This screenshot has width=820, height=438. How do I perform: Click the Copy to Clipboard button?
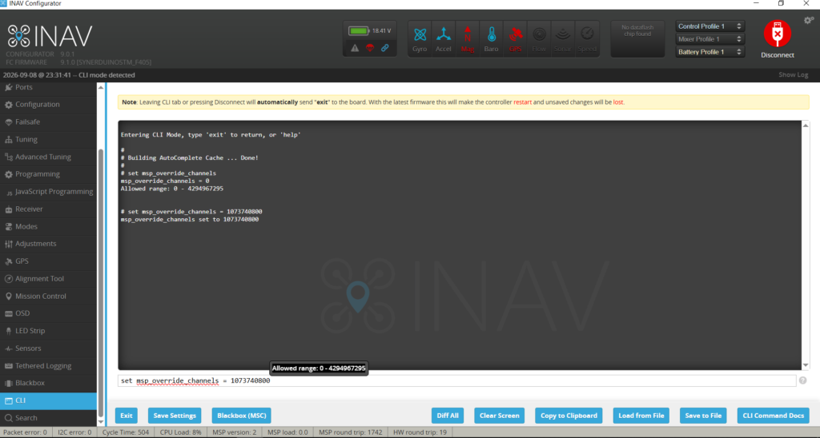569,416
